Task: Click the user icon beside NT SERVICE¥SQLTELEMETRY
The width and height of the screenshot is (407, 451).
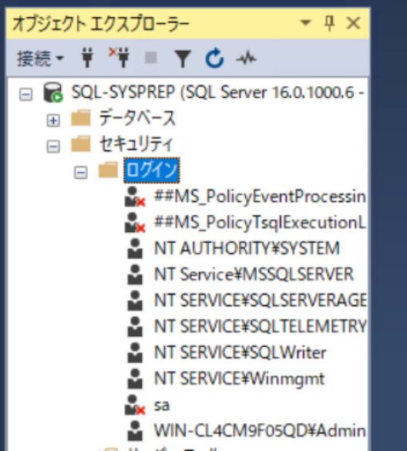Action: click(135, 326)
